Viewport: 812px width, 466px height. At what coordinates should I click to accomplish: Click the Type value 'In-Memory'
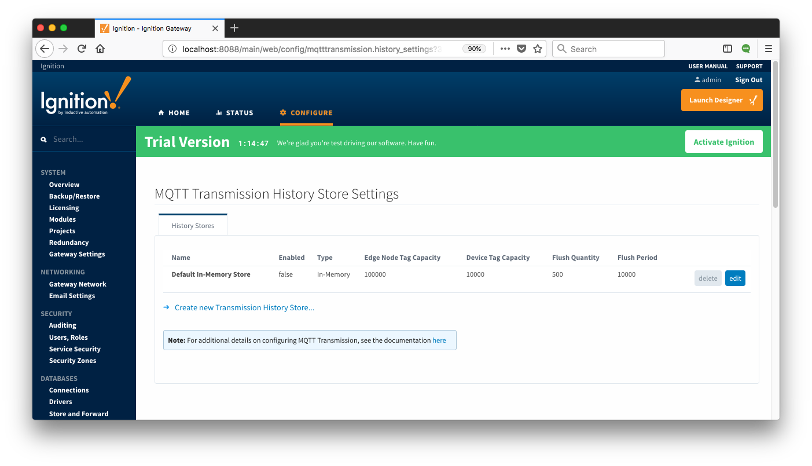333,274
